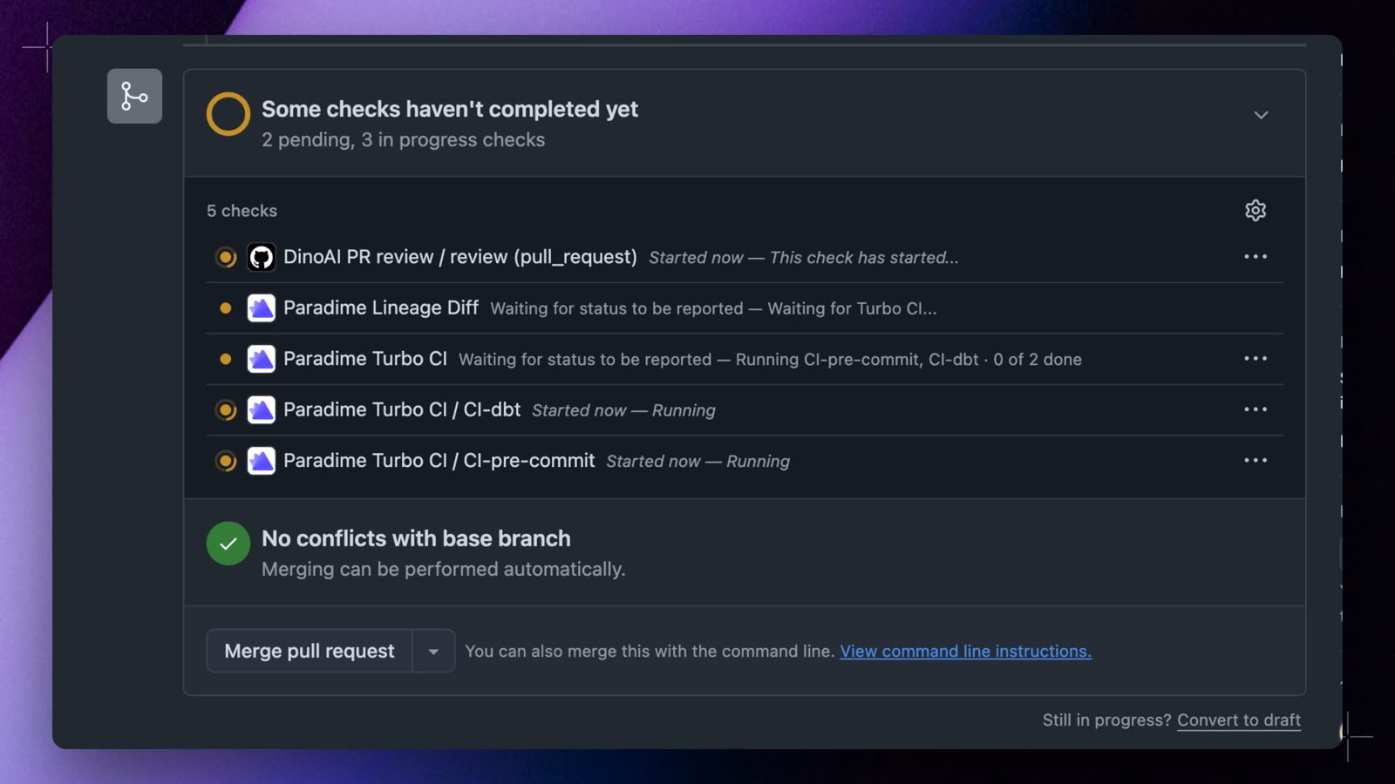The image size is (1395, 784).
Task: Open checks settings gear icon
Action: coord(1255,210)
